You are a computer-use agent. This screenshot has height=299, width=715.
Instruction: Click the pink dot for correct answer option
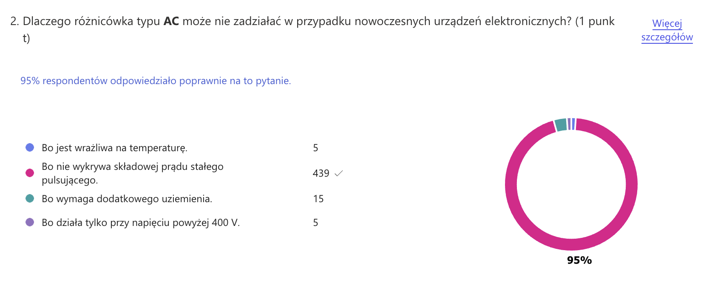click(28, 172)
